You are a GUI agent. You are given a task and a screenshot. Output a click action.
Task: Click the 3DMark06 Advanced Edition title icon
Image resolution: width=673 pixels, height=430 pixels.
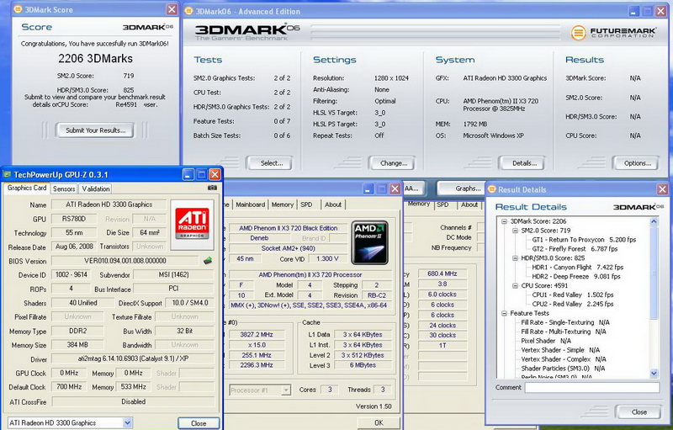(188, 11)
